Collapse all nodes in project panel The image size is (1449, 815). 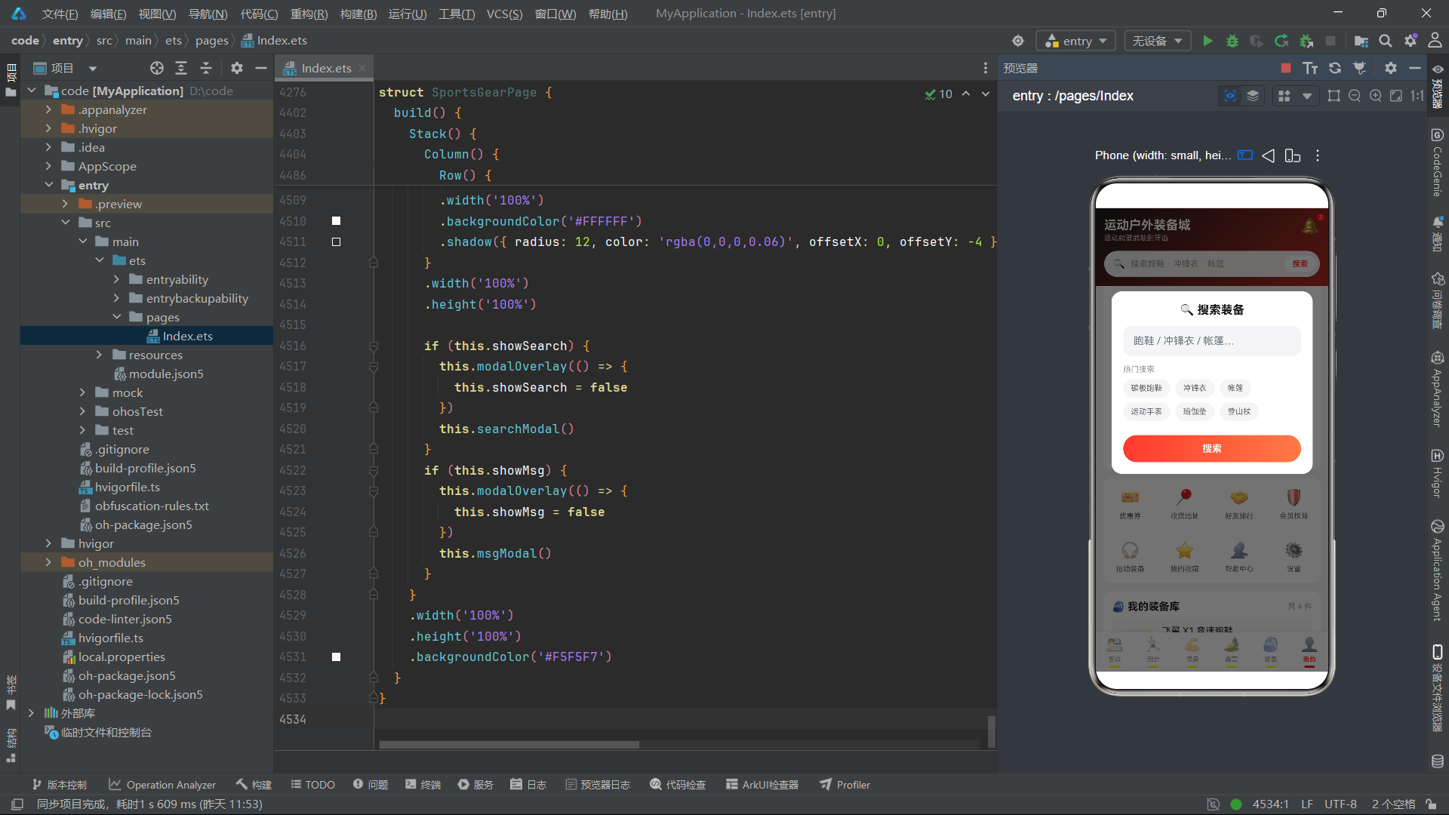click(x=206, y=68)
